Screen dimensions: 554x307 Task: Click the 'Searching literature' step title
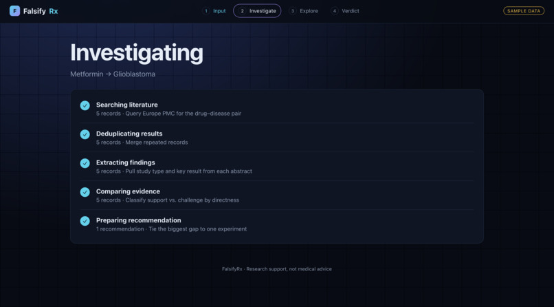(127, 105)
